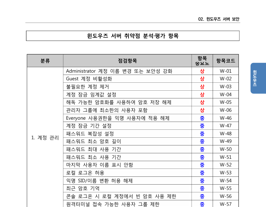
Task: Click the code cell W-06
Action: click(225, 110)
